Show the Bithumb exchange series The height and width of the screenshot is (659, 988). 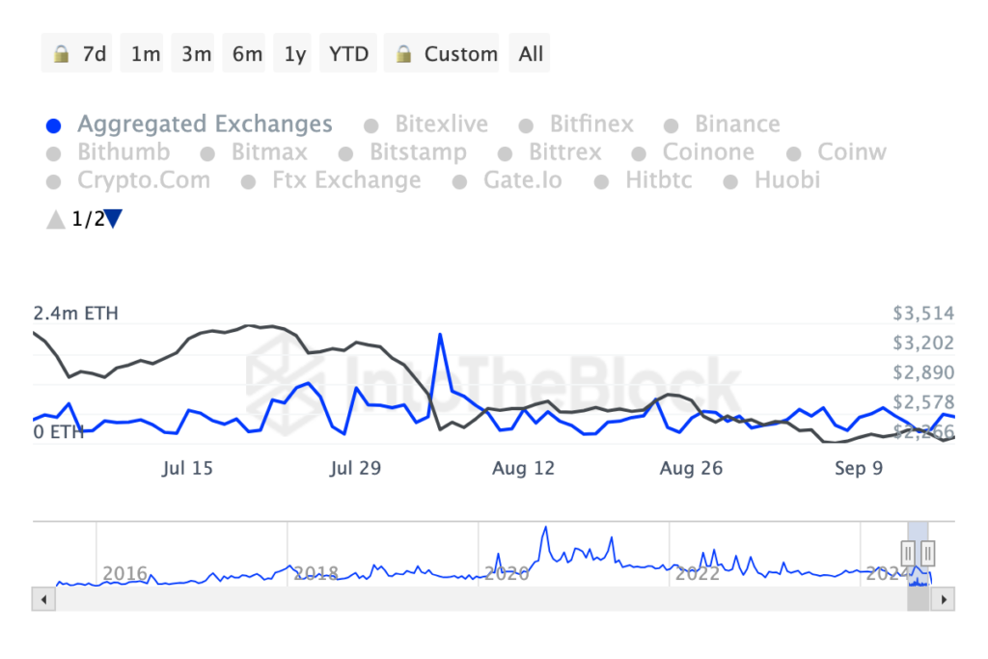pos(108,151)
